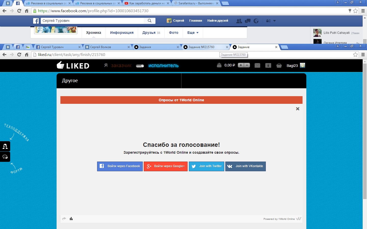Click the saved passwords key icon
The image size is (367, 229).
[350, 11]
